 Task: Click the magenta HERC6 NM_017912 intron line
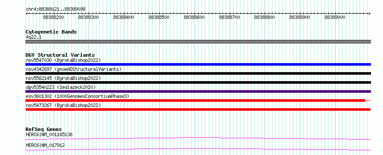click(198, 149)
